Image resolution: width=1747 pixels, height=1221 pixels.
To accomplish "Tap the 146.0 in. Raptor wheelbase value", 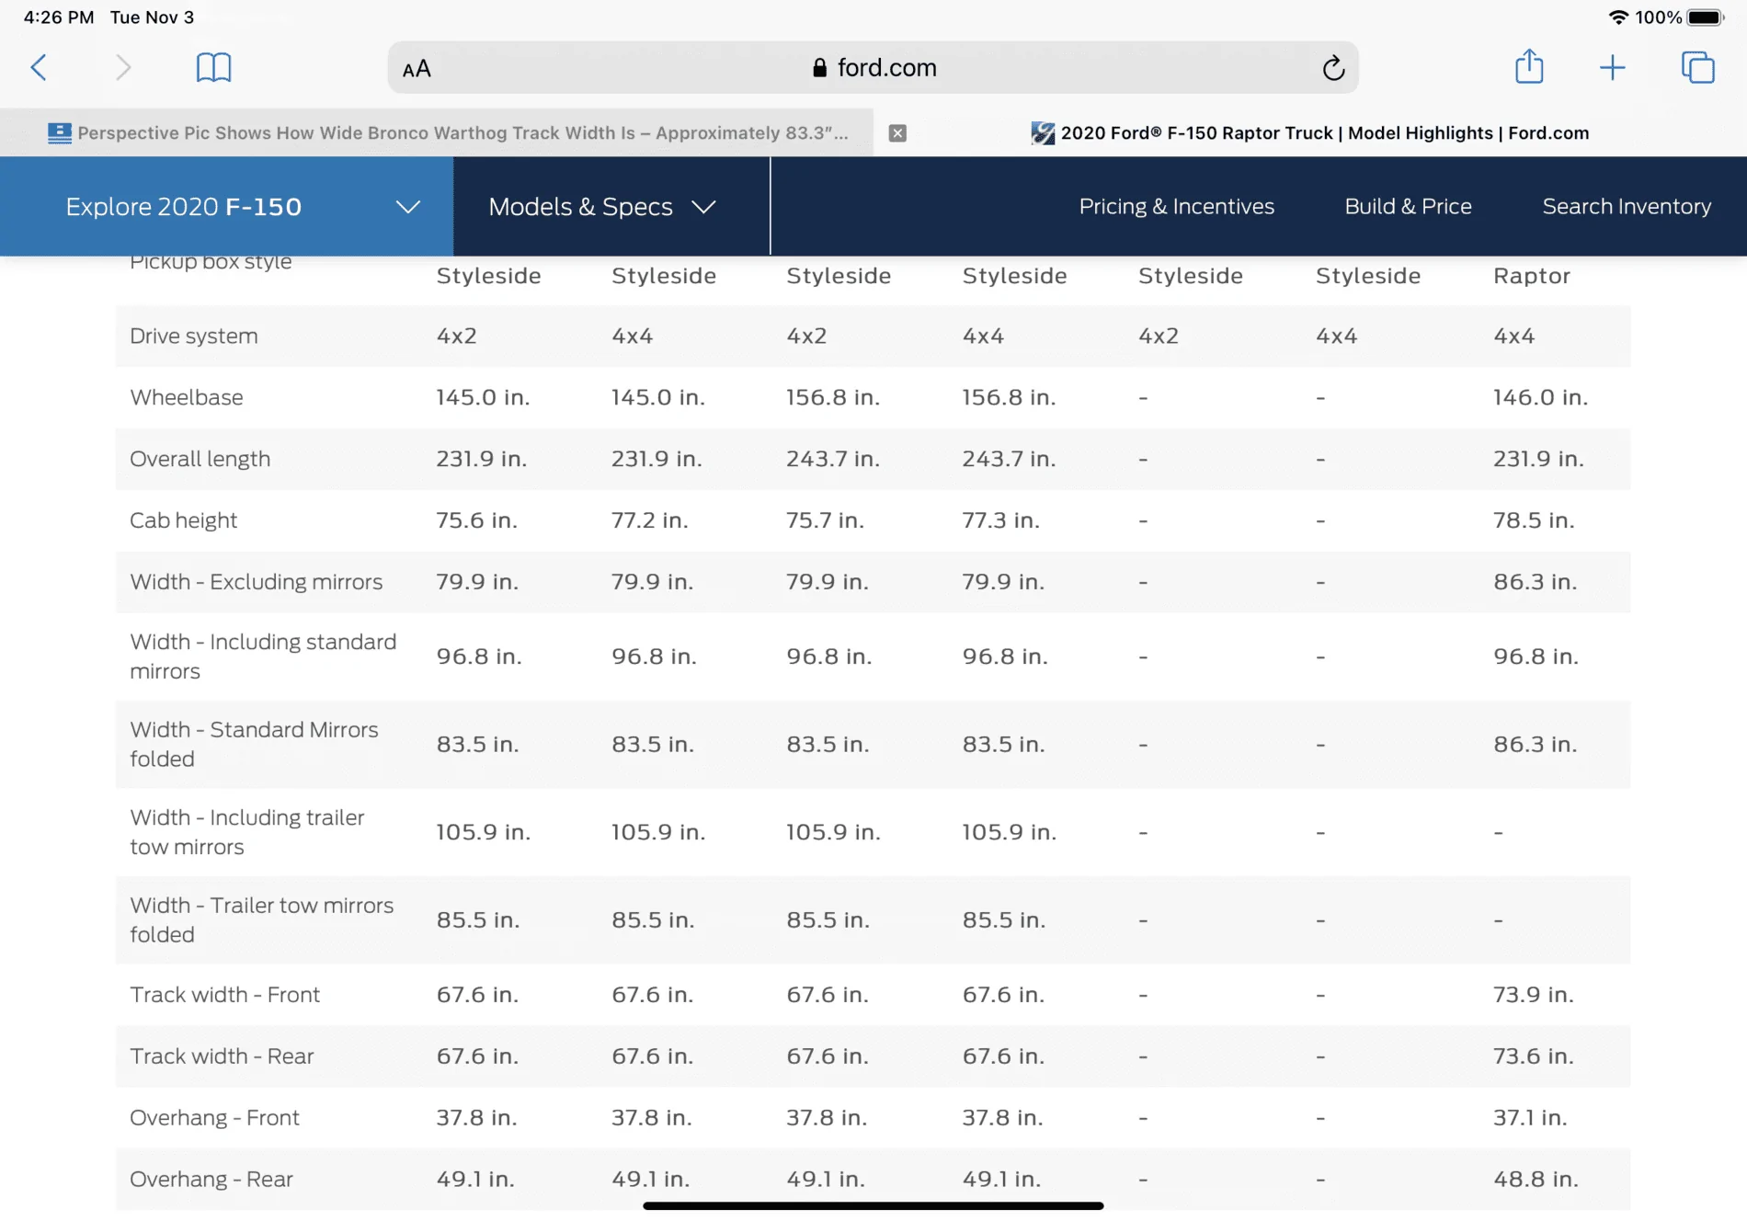I will 1540,397.
